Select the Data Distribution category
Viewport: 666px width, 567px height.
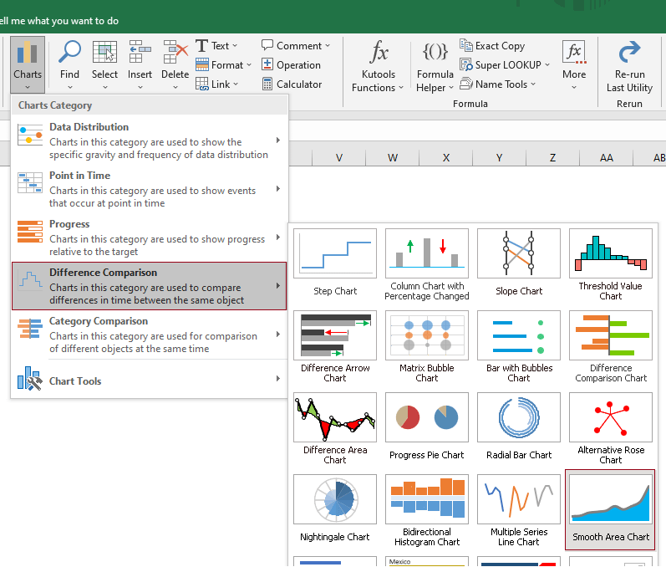[150, 140]
